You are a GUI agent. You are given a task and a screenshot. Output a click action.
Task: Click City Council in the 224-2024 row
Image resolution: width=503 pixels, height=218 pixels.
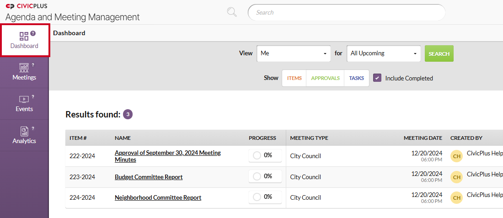305,198
